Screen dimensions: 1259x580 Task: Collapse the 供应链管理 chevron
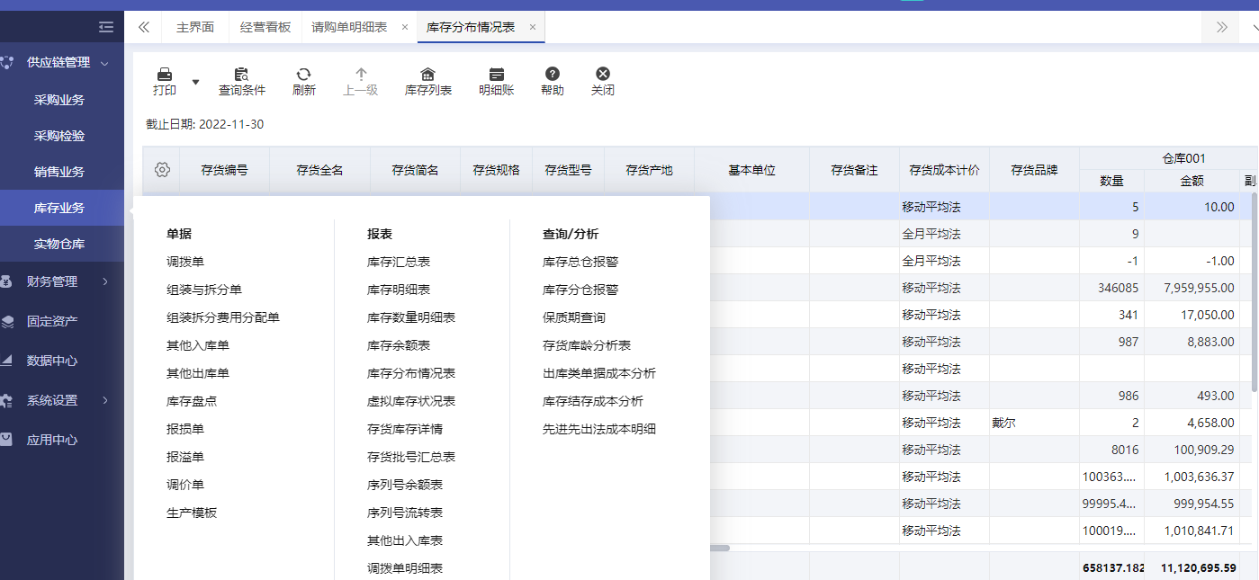coord(104,63)
